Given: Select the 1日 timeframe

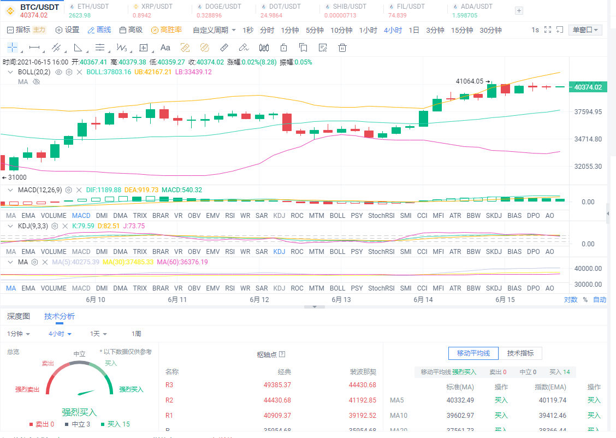Looking at the screenshot, I should tap(414, 30).
